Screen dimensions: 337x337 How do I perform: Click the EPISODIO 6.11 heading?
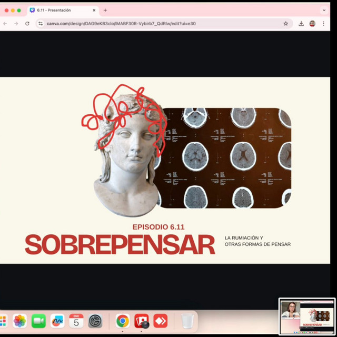pos(158,227)
